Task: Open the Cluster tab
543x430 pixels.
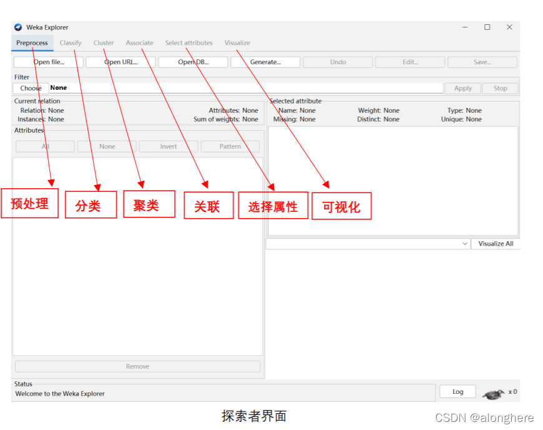Action: tap(103, 43)
